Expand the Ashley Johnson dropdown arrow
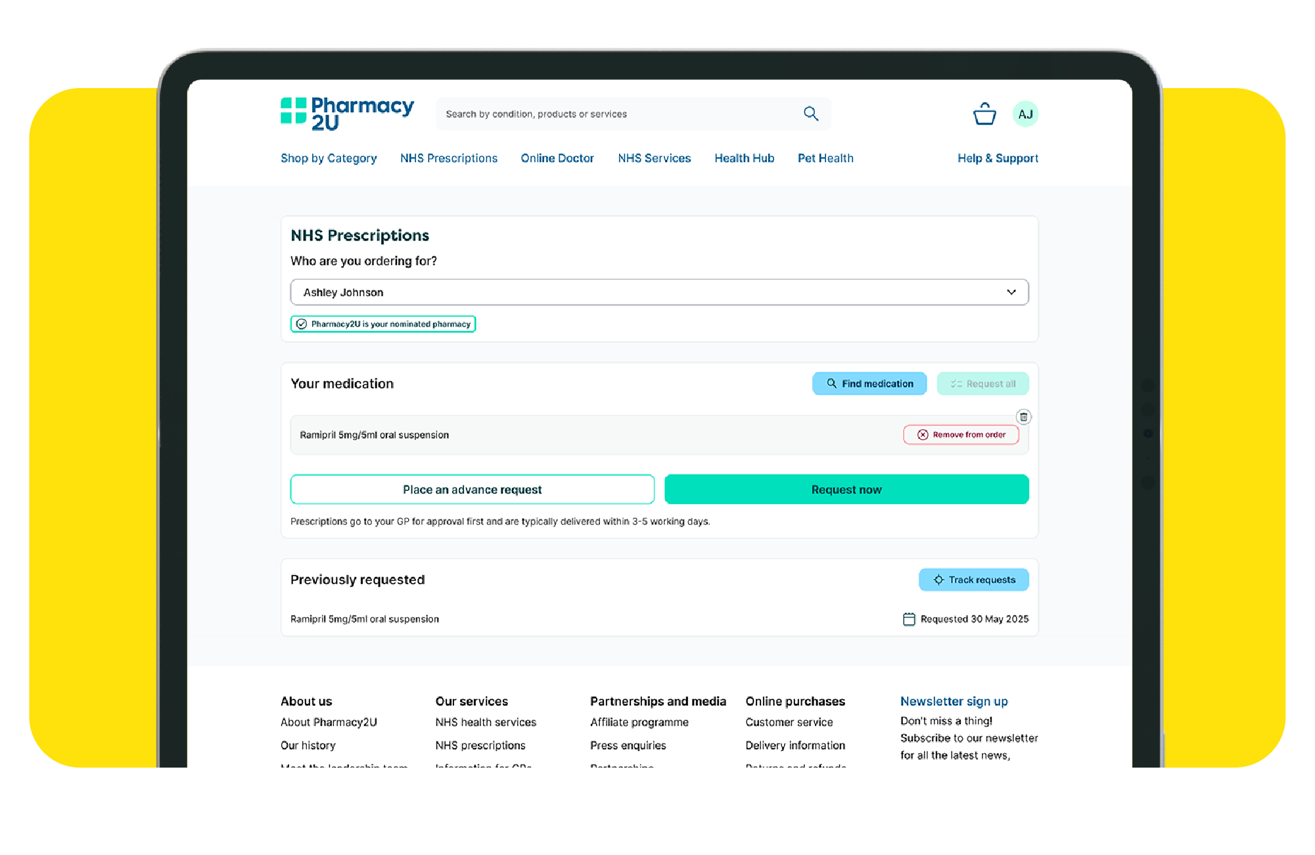The height and width of the screenshot is (855, 1315). coord(1011,292)
